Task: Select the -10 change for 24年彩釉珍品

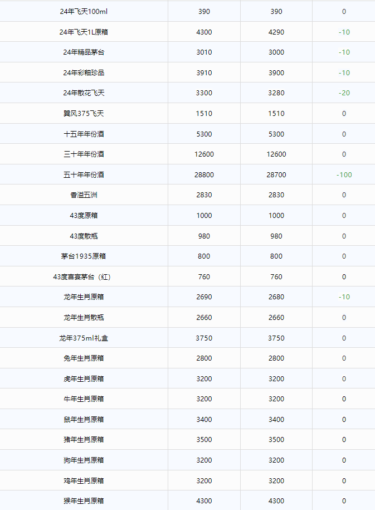Action: pos(344,73)
